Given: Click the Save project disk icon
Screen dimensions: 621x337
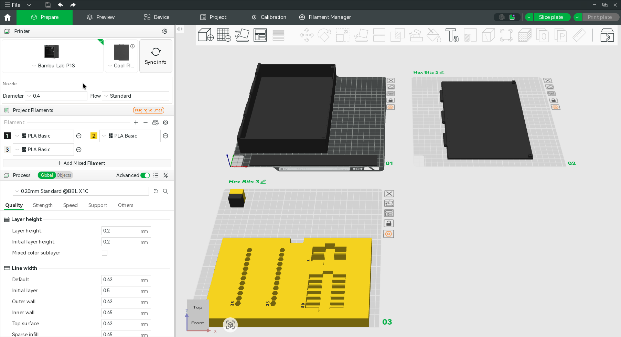Looking at the screenshot, I should tap(48, 5).
